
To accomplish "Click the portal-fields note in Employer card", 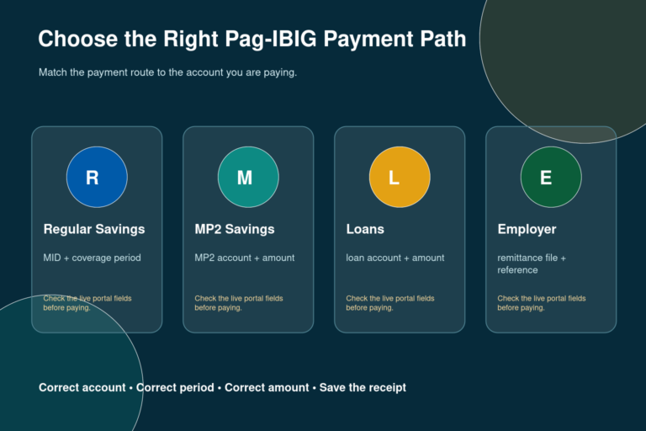I will click(542, 303).
